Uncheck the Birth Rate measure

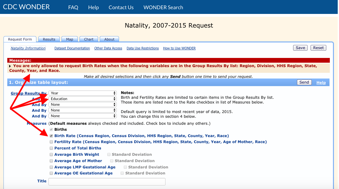[x=51, y=135]
